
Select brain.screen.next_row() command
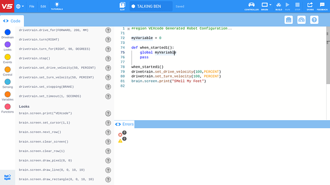pos(40,132)
